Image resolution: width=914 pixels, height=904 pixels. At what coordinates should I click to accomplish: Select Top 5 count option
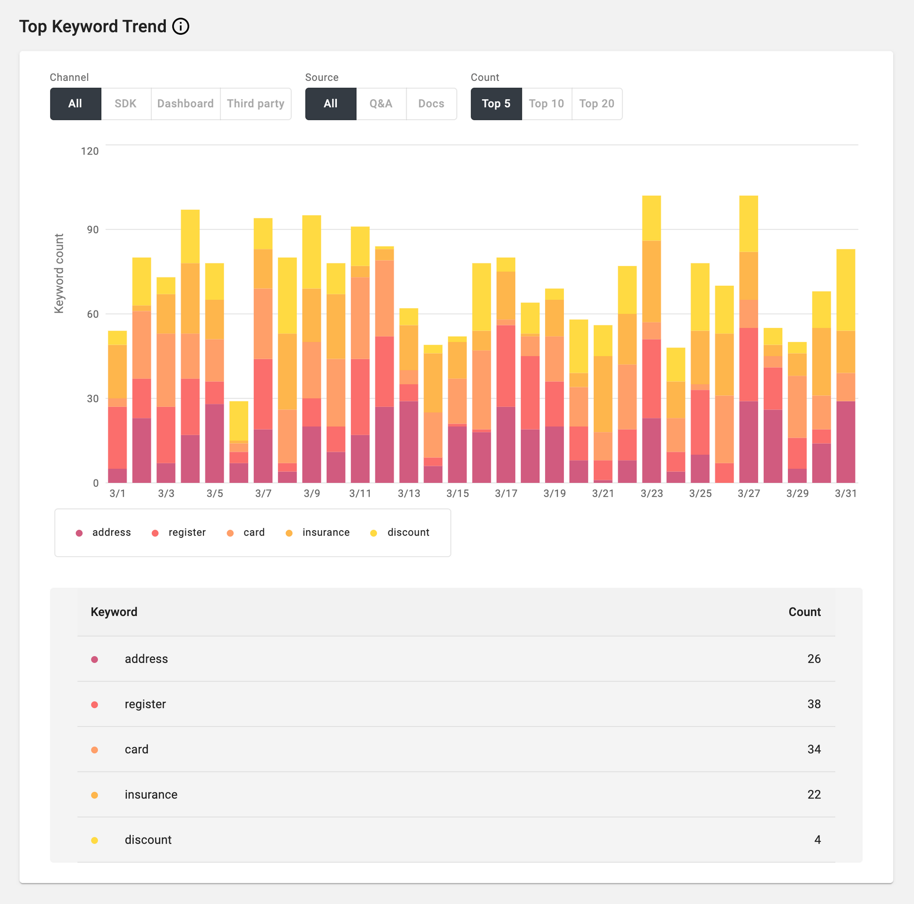click(496, 104)
